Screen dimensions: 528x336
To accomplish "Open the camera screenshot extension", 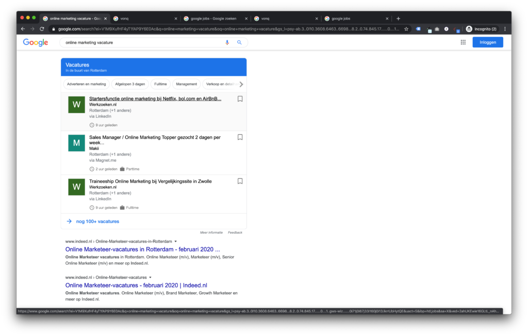I will (x=437, y=29).
